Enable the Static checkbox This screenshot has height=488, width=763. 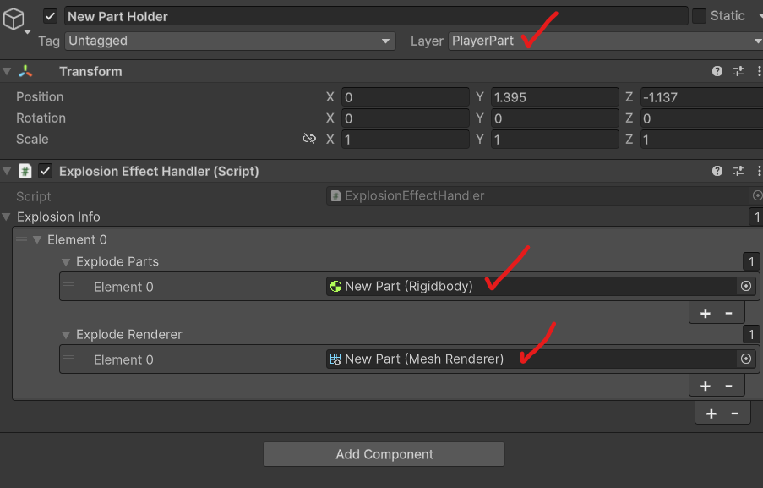click(699, 16)
